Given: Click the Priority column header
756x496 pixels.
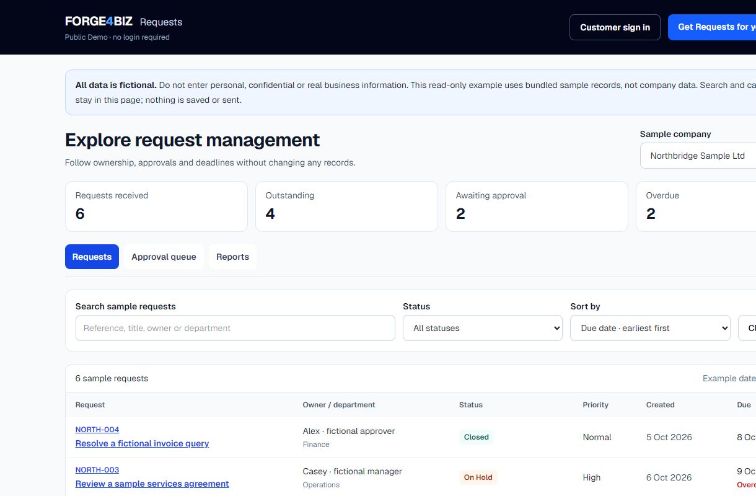Looking at the screenshot, I should [596, 405].
